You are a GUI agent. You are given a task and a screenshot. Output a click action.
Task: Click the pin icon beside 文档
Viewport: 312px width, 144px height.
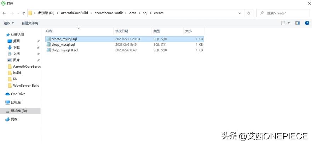click(x=38, y=54)
